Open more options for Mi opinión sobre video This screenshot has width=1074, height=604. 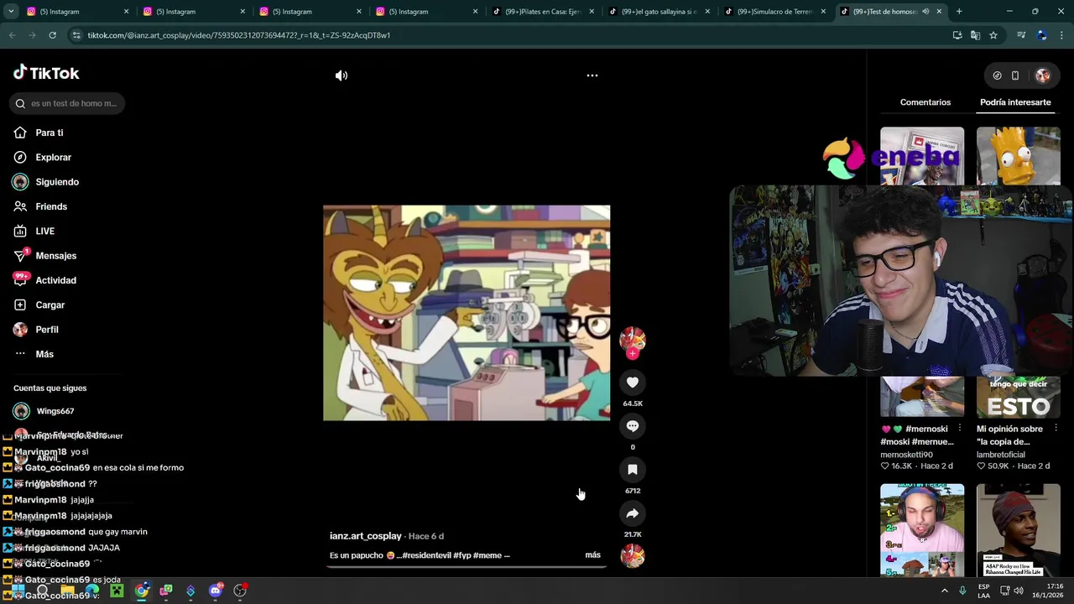point(1056,429)
